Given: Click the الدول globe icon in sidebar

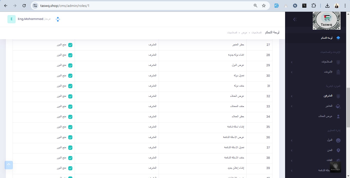Looking at the screenshot, I should tap(338, 140).
